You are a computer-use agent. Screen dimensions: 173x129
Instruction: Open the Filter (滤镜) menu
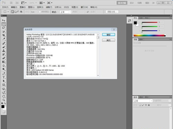pos(49,7)
